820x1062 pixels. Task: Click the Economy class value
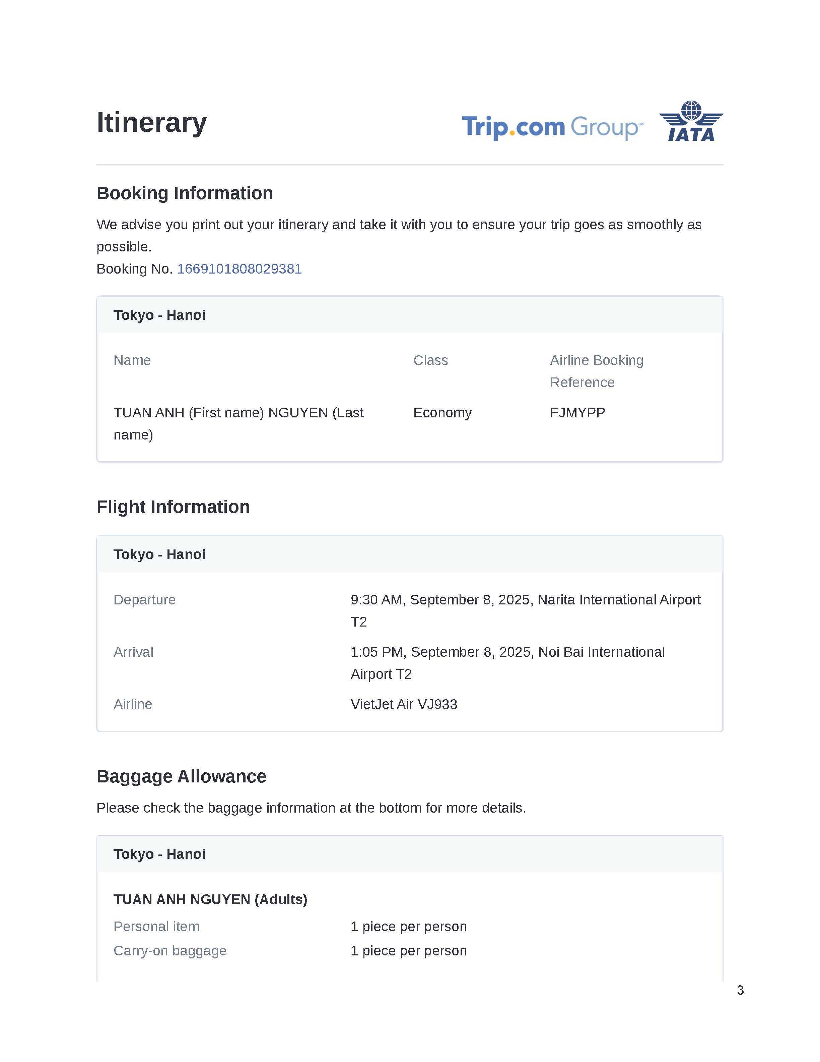[x=442, y=412]
